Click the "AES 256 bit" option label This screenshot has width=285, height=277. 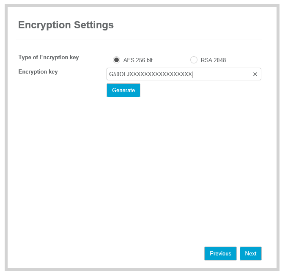(x=138, y=60)
